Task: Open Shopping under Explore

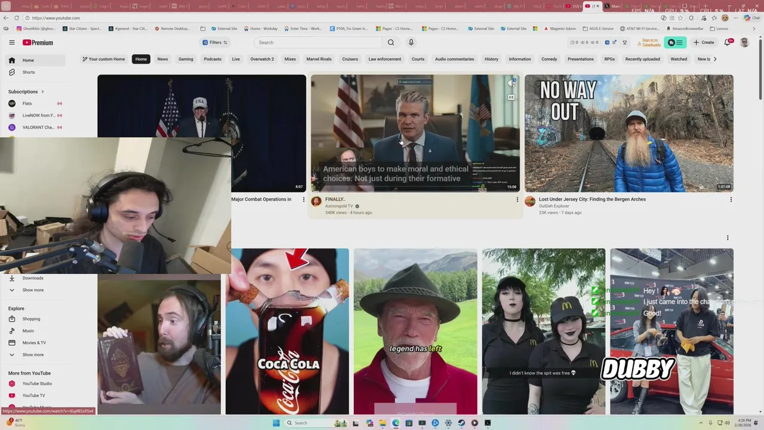Action: 36,319
